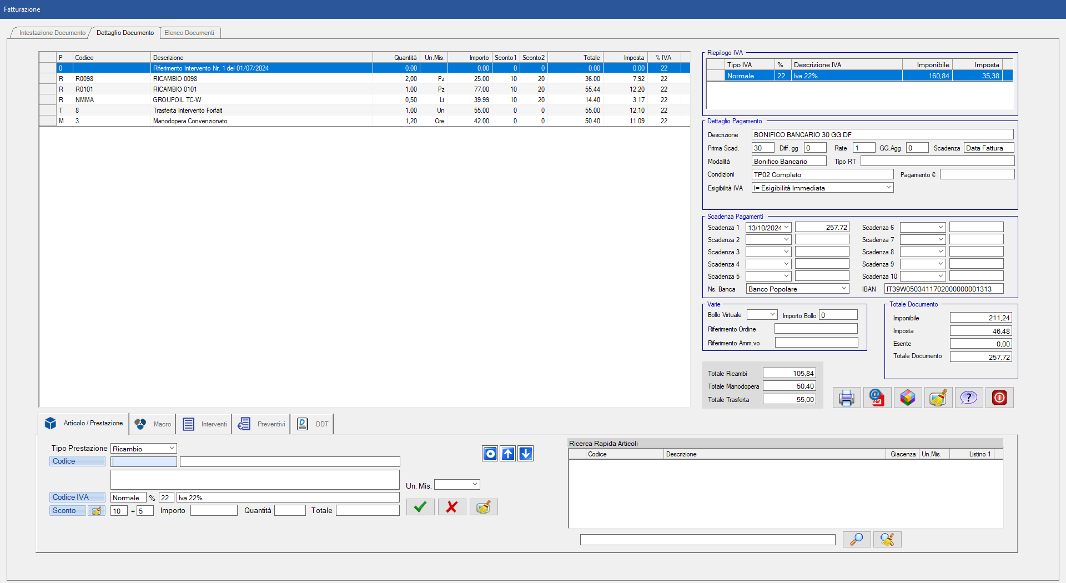The height and width of the screenshot is (583, 1066).
Task: Expand the Esigibilità IVA dropdown
Action: (x=888, y=188)
